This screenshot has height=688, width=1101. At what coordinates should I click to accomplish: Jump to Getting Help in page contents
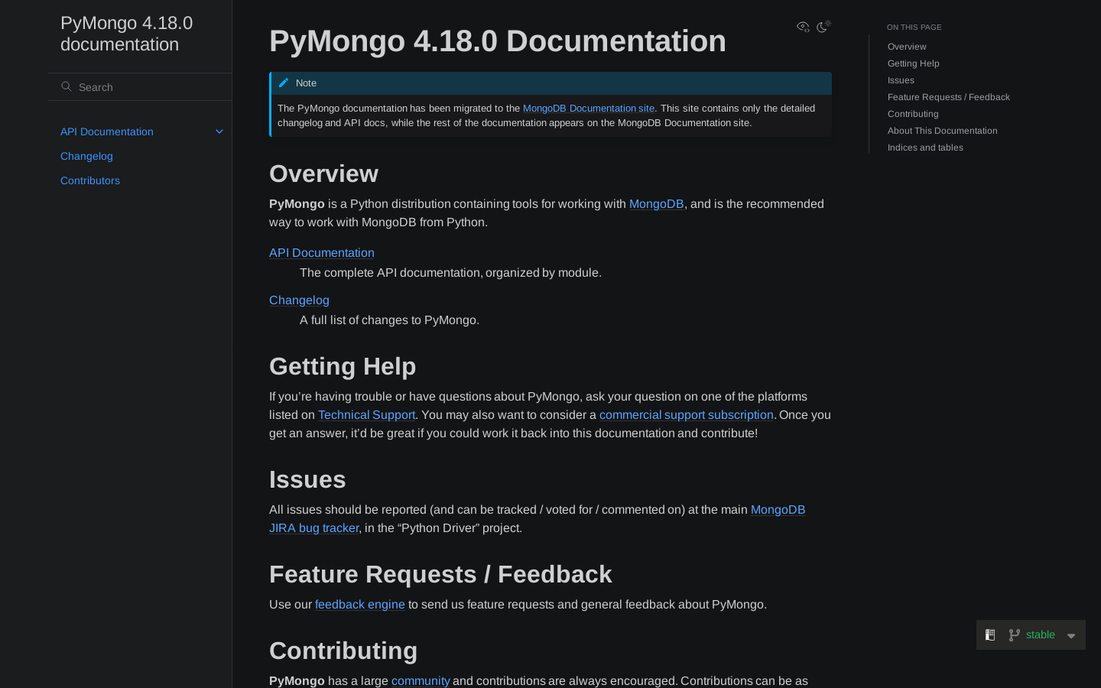[914, 63]
